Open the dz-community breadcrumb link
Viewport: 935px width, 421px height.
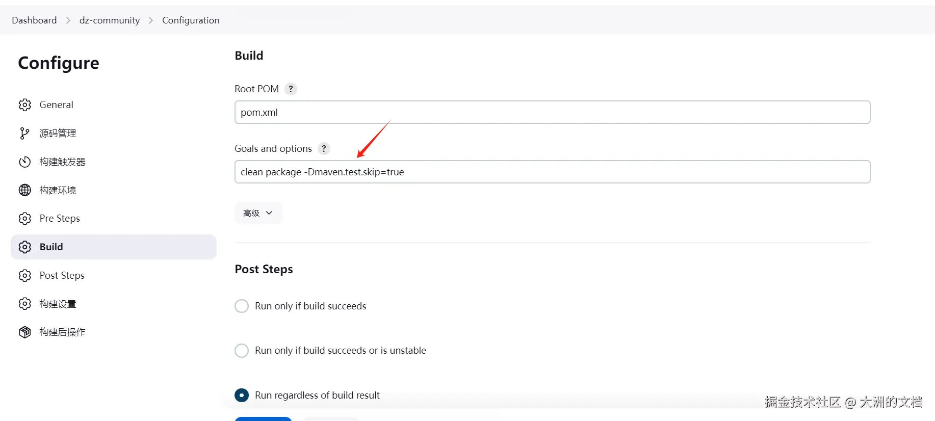pyautogui.click(x=110, y=20)
